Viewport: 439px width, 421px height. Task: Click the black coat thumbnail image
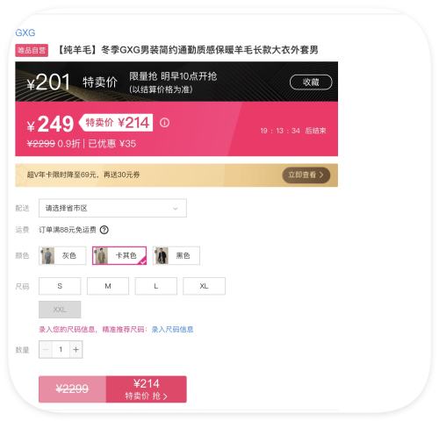point(162,255)
